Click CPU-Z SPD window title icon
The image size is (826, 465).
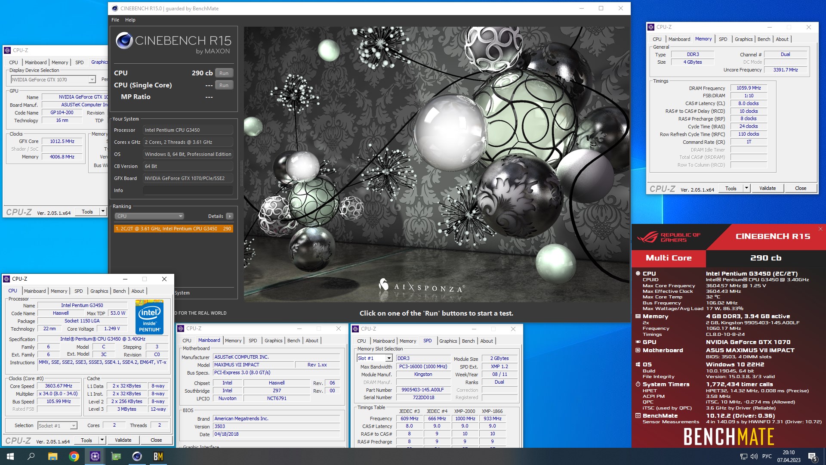(x=355, y=329)
